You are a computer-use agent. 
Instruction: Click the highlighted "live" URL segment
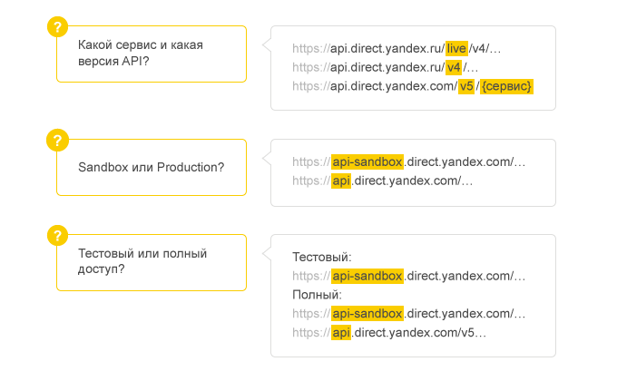456,48
